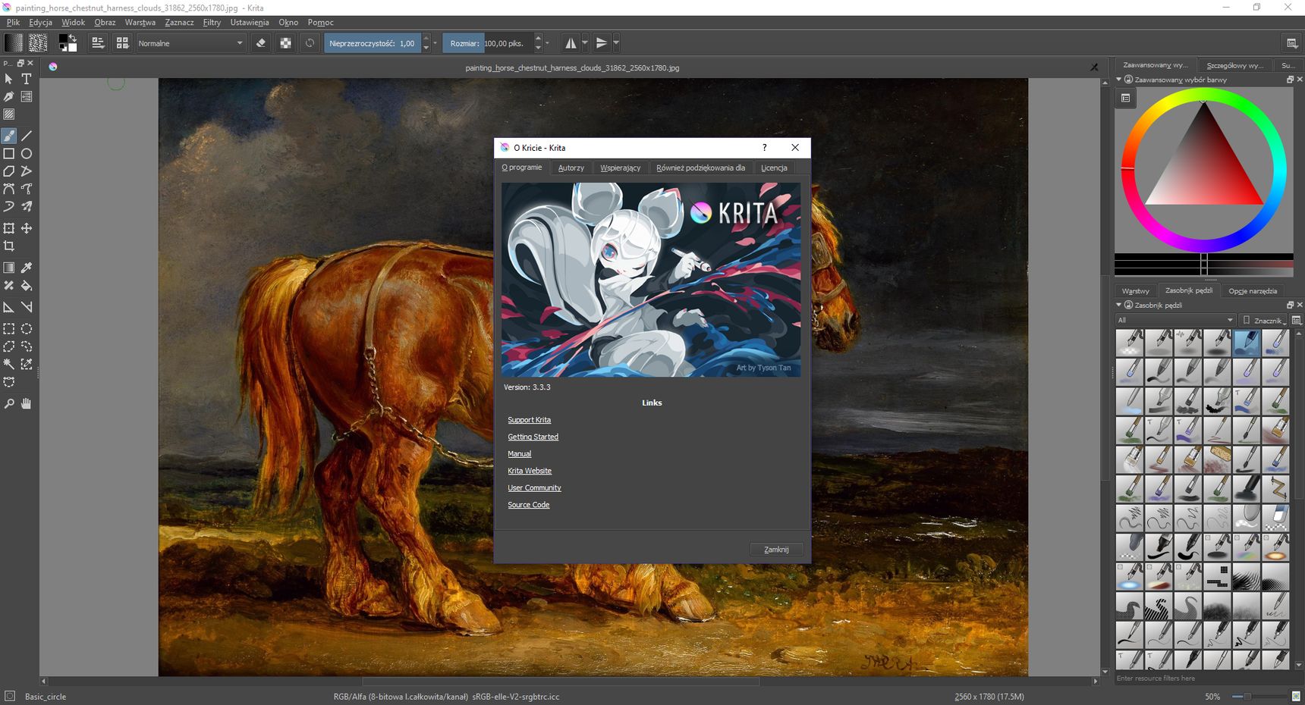Open the Znacznik tag menu button
This screenshot has width=1305, height=705.
click(x=1263, y=320)
